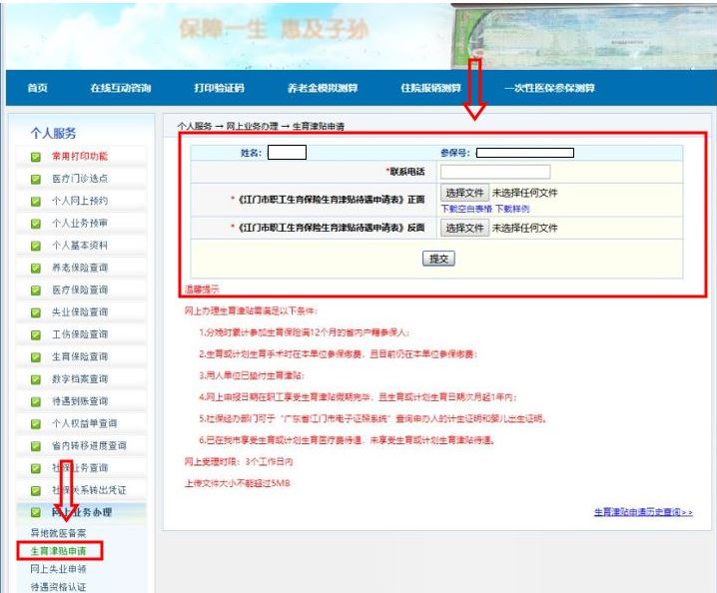
Task: Click green icon beside 待遇到账查询
Action: click(x=36, y=402)
